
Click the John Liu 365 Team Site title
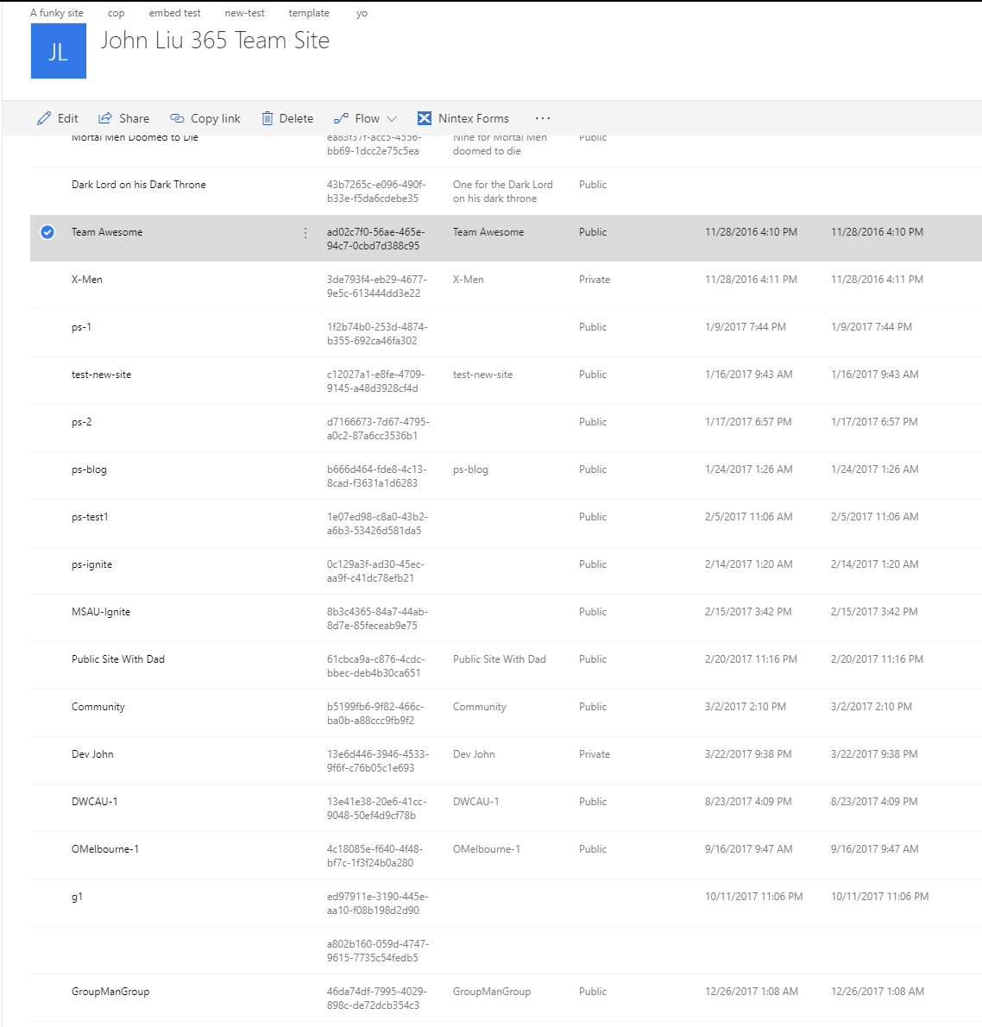coord(215,41)
